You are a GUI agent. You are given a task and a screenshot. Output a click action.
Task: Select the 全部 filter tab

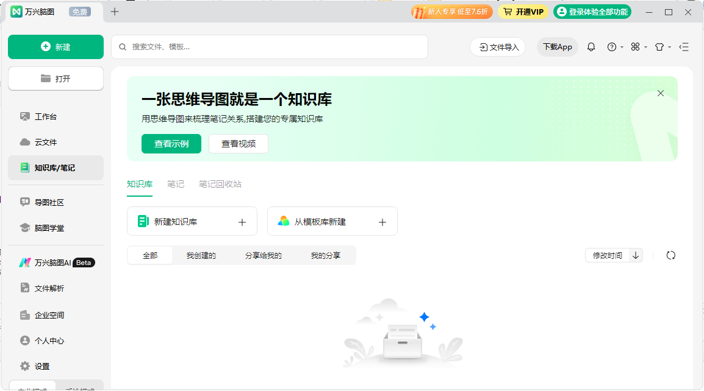click(x=150, y=255)
